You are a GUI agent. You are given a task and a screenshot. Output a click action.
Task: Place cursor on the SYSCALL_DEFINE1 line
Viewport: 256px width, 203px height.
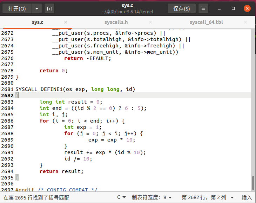point(75,89)
